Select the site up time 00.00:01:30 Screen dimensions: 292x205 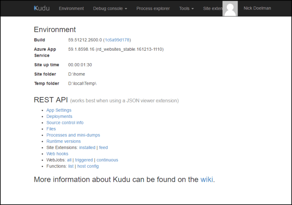pyautogui.click(x=80, y=65)
